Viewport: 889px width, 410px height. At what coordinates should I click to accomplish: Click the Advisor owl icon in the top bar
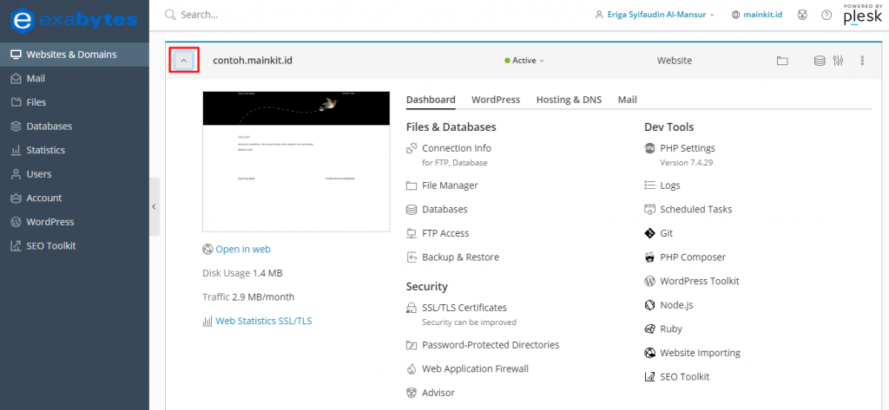click(802, 15)
